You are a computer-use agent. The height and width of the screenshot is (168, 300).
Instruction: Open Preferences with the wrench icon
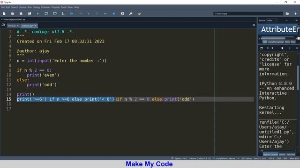pos(131,14)
